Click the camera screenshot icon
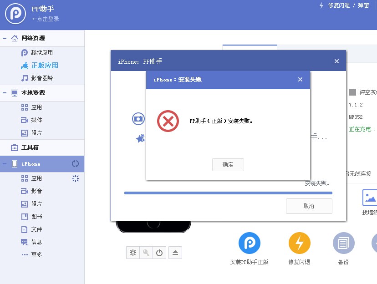Screen dimensions: 377x284 pyautogui.click(x=138, y=119)
